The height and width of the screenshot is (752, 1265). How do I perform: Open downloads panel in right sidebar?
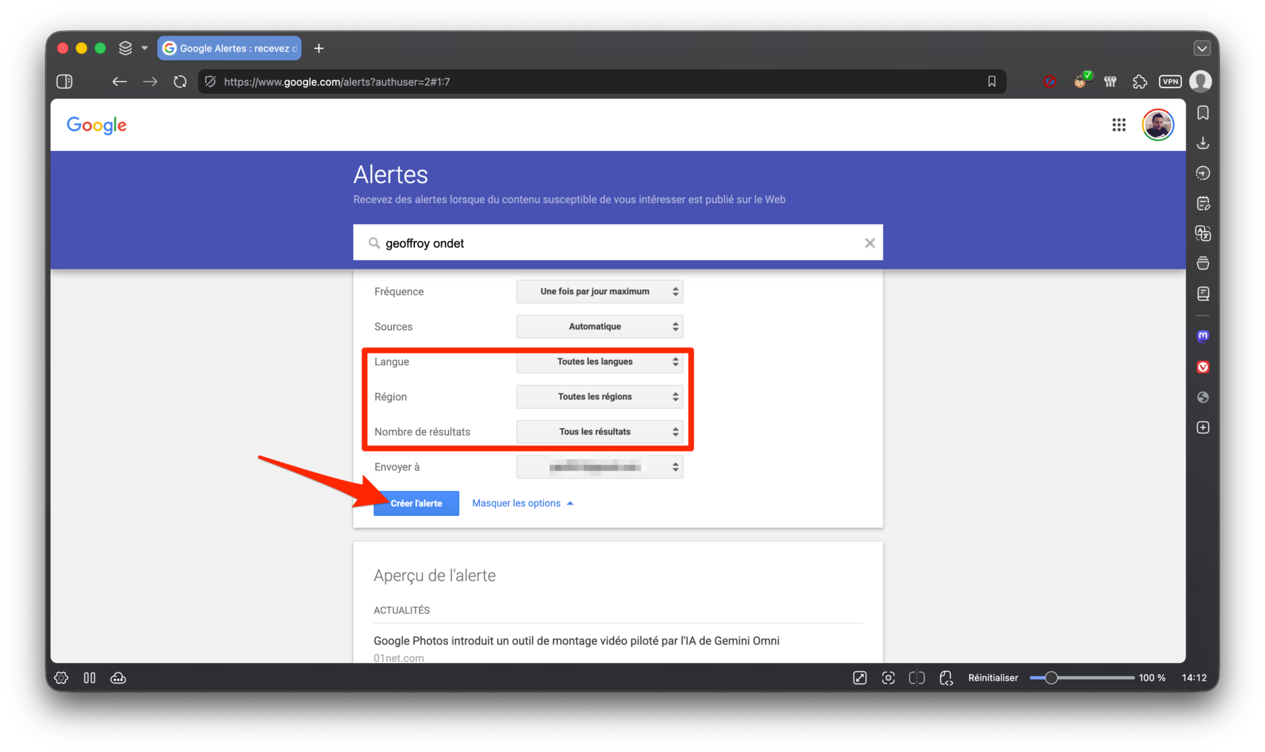coord(1203,143)
